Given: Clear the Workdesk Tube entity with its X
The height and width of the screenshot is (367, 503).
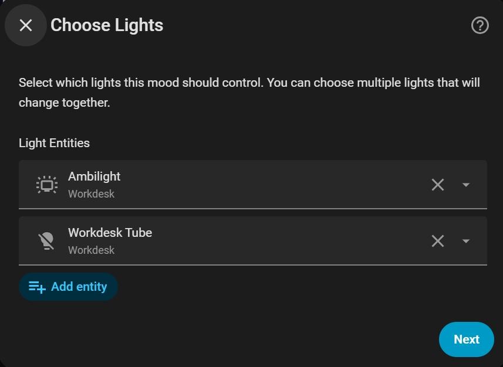Looking at the screenshot, I should click(x=438, y=241).
